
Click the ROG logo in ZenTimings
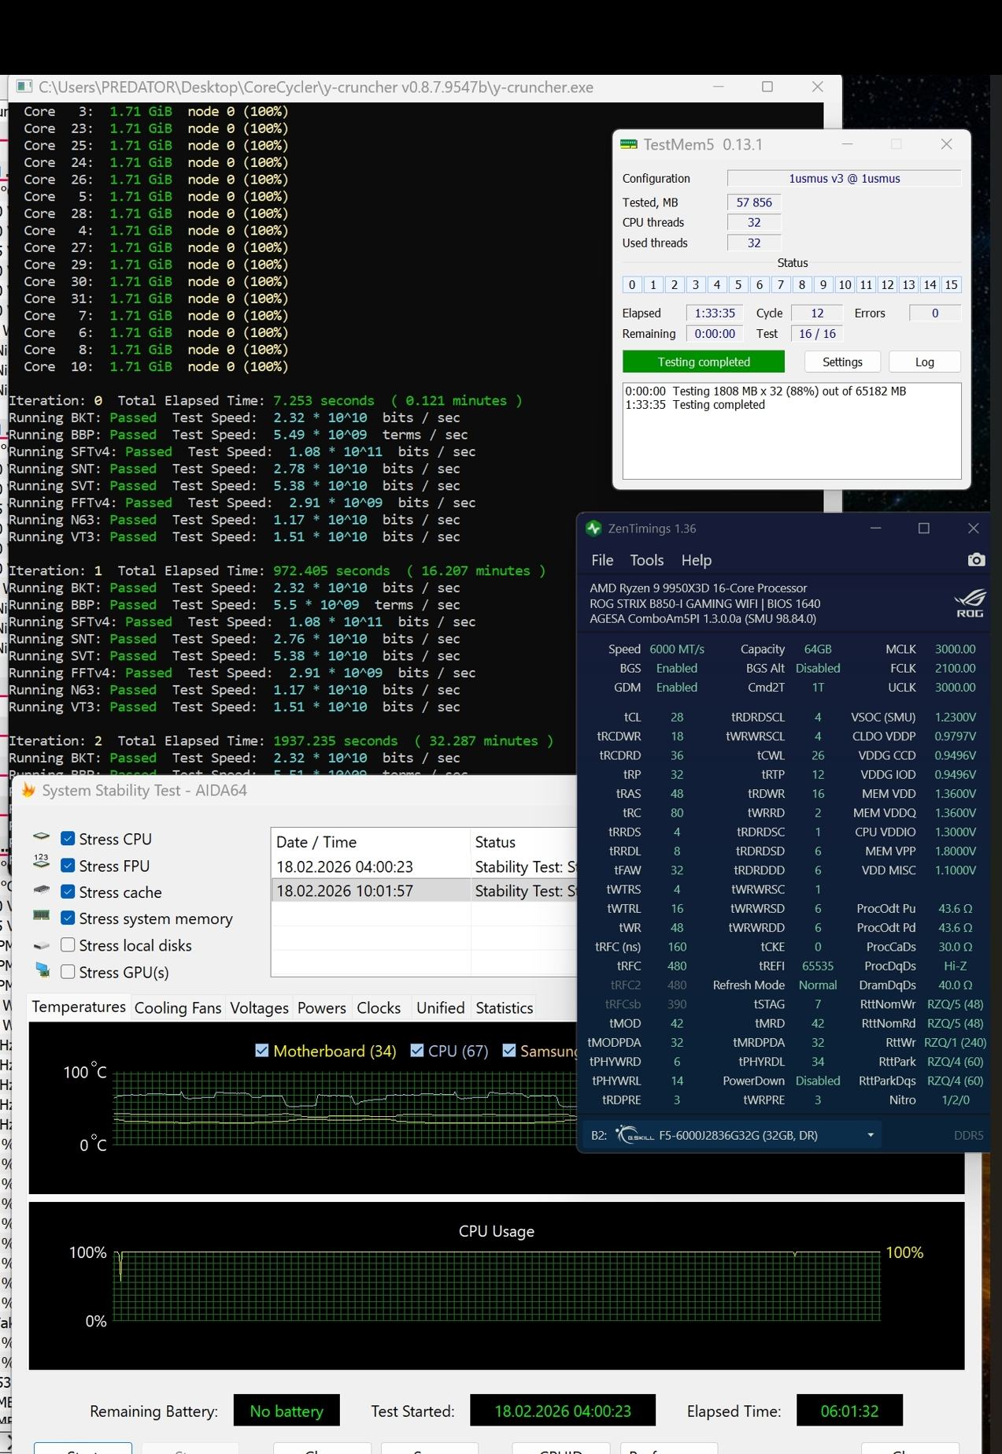(x=970, y=603)
